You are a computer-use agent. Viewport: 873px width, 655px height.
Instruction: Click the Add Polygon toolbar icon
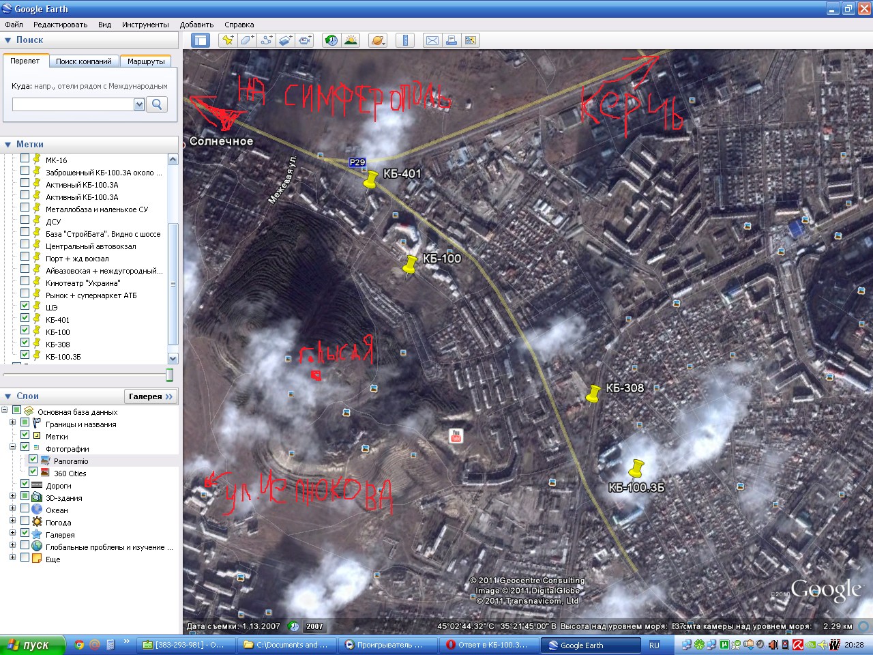(x=247, y=40)
